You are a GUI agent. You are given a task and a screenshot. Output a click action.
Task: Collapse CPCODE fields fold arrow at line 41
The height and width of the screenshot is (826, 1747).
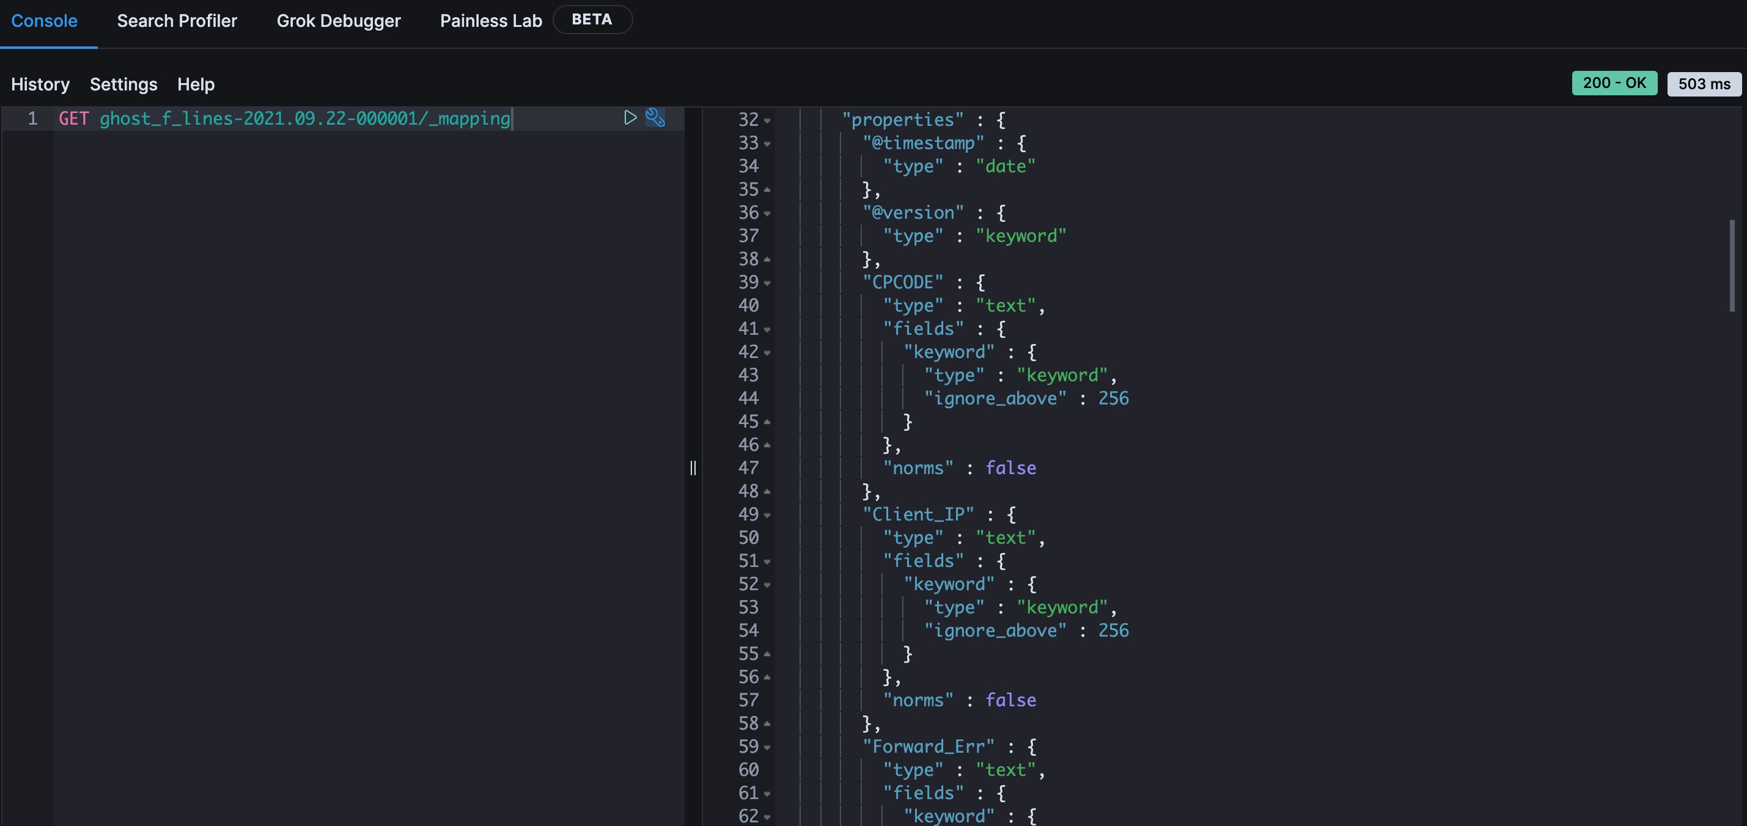[x=767, y=329]
